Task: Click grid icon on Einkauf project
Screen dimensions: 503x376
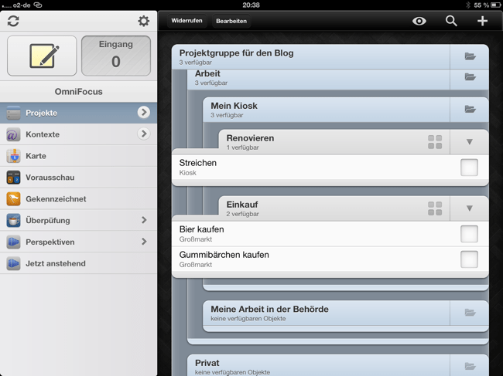Action: point(435,208)
